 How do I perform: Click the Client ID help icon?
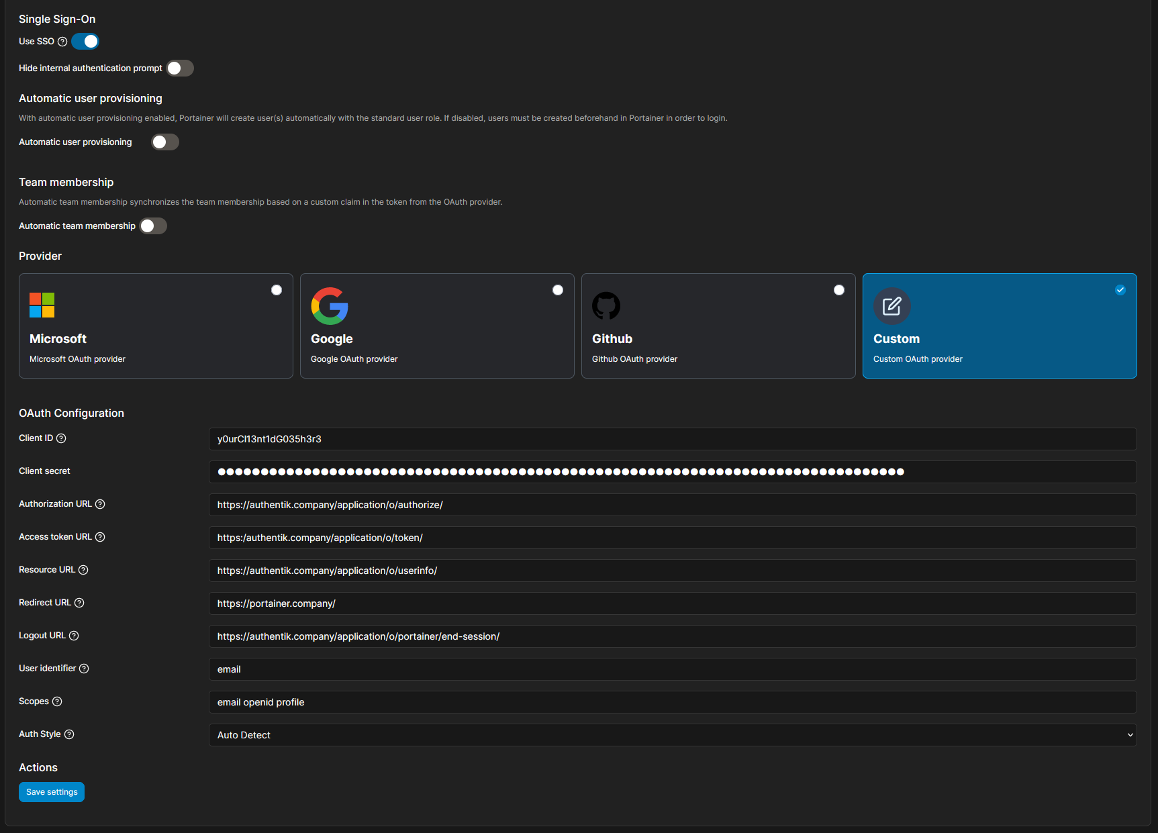(61, 438)
